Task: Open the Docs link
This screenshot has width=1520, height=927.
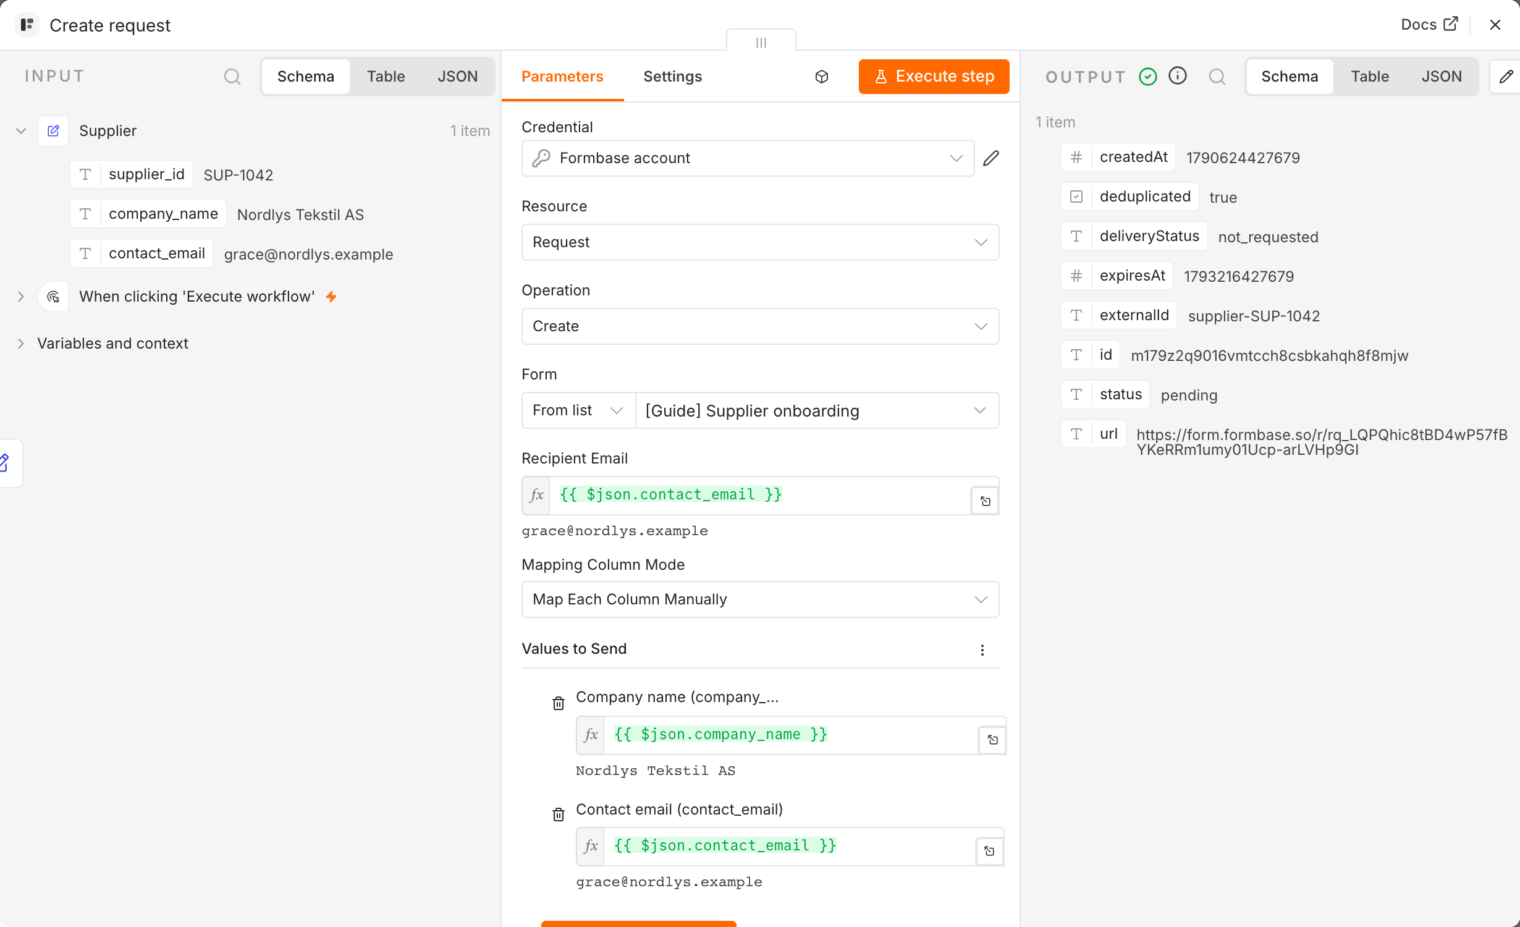Action: 1429,25
